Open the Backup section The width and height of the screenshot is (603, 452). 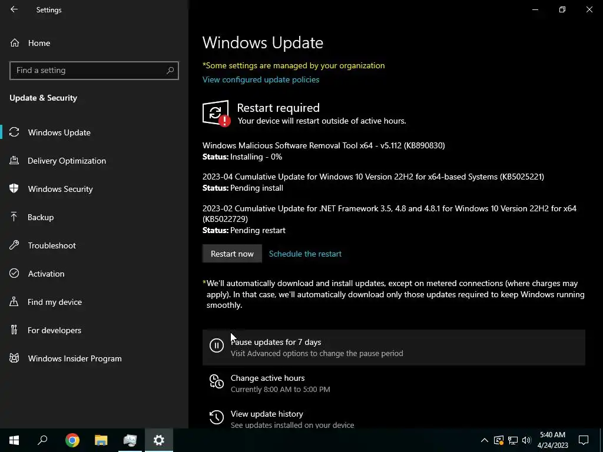coord(94,217)
